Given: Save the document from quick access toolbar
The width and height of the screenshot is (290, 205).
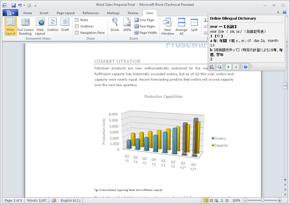Looking at the screenshot, I should tap(14, 5).
